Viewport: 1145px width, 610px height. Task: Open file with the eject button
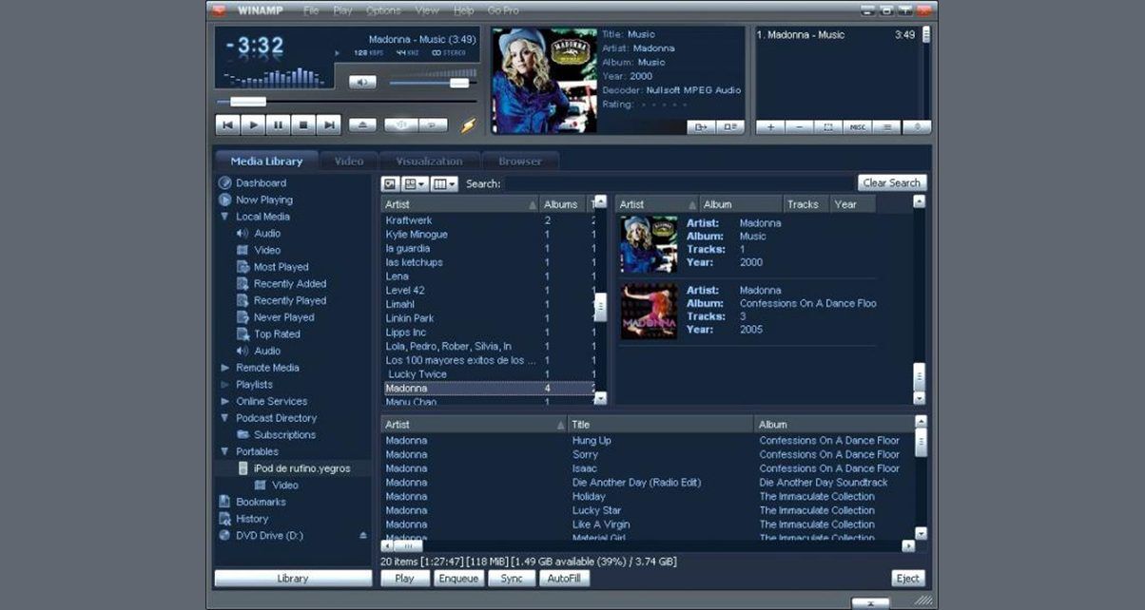click(362, 124)
